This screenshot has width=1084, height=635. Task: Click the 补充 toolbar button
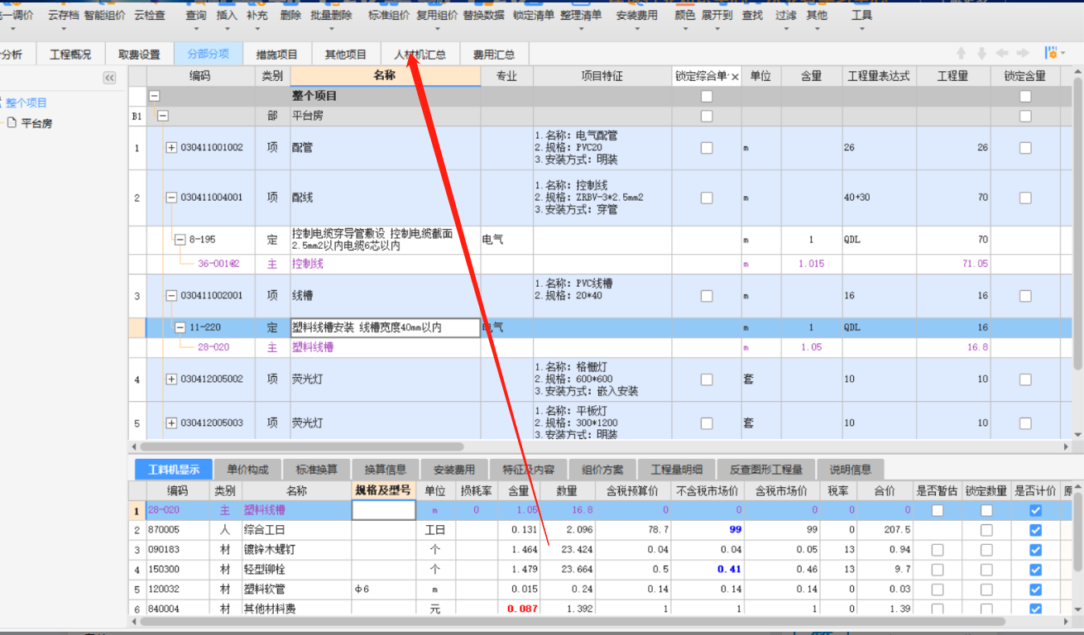point(257,15)
